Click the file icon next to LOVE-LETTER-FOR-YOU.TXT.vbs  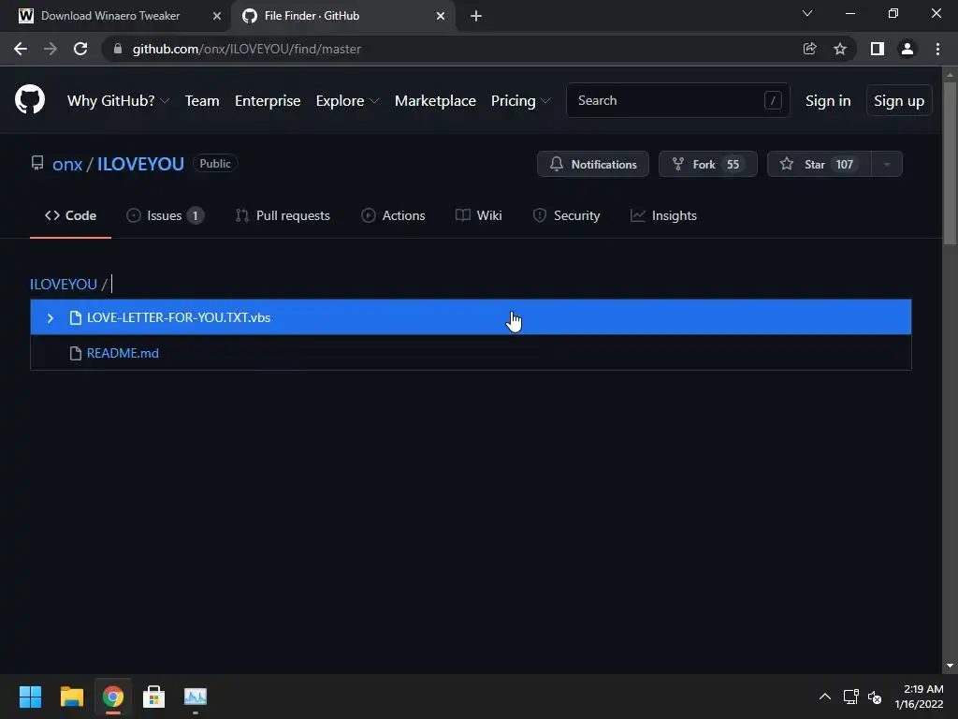coord(76,318)
